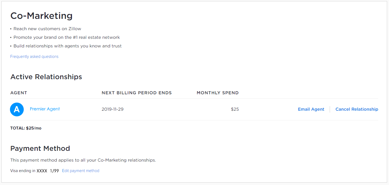Click the MONTHLY SPEND column header
389x185 pixels.
coord(218,93)
